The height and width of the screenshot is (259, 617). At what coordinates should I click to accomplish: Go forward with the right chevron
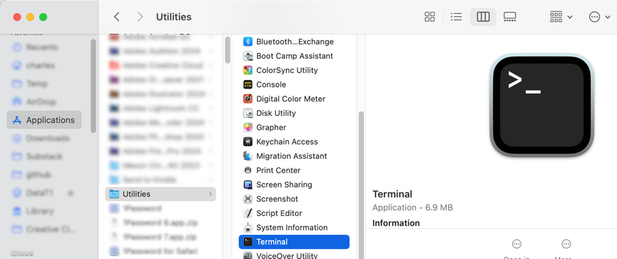click(140, 17)
